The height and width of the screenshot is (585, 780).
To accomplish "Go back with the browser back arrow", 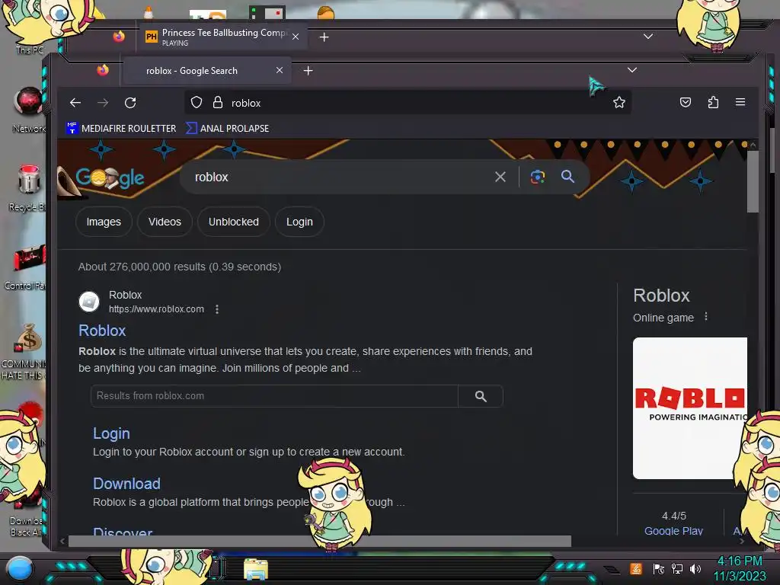I will point(75,103).
